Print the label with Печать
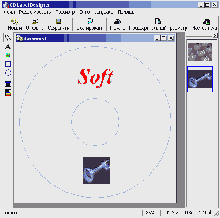Viewport: 220px width, 218px height. click(118, 24)
